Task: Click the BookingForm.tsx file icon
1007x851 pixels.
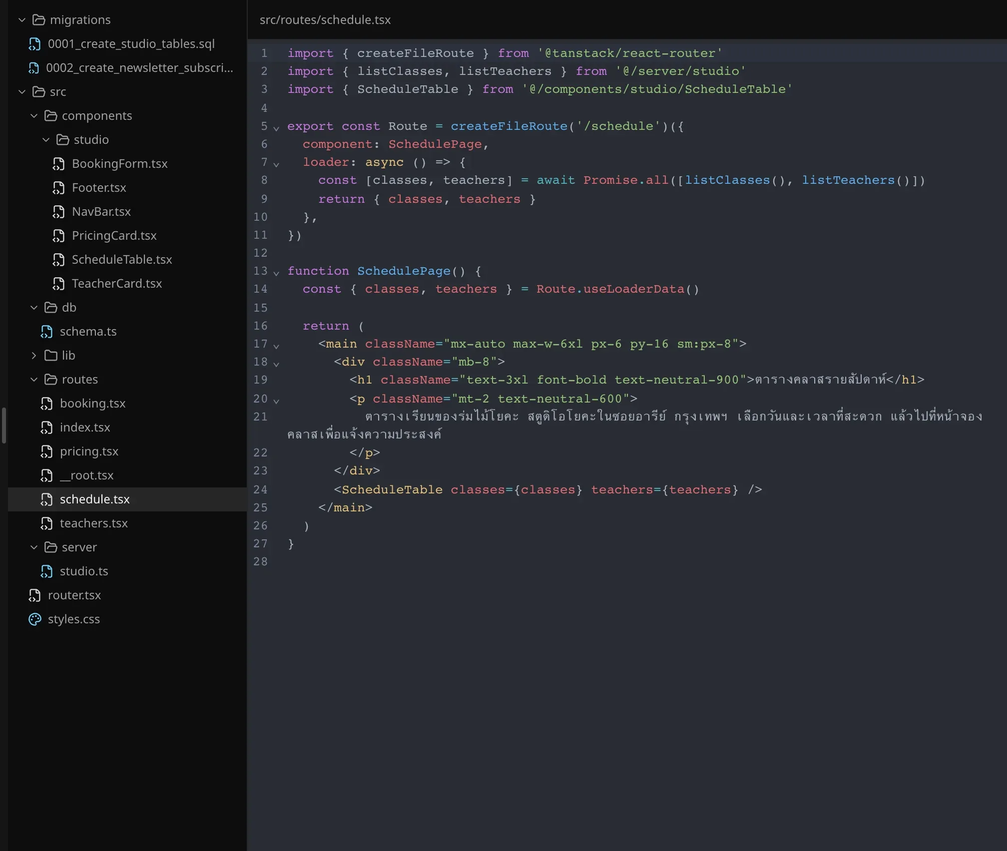Action: click(58, 164)
